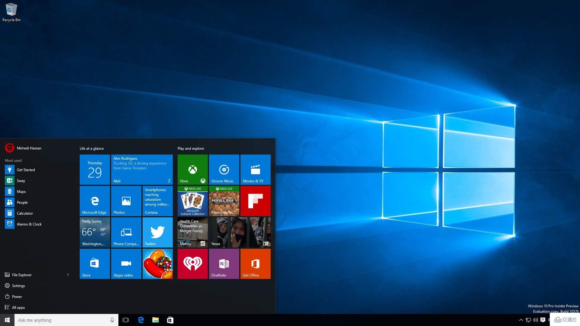Focus the Ask me anything search box

tap(66, 320)
